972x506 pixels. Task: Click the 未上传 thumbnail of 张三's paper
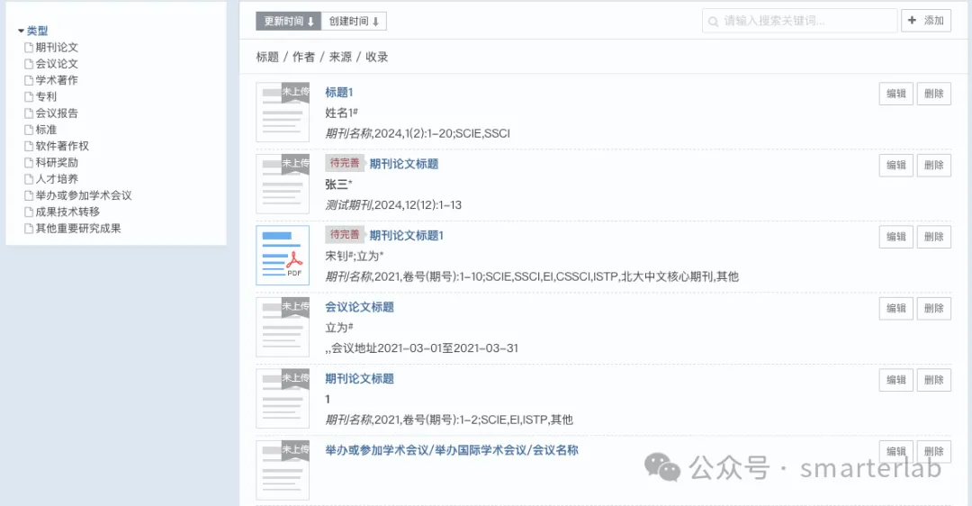[x=283, y=184]
